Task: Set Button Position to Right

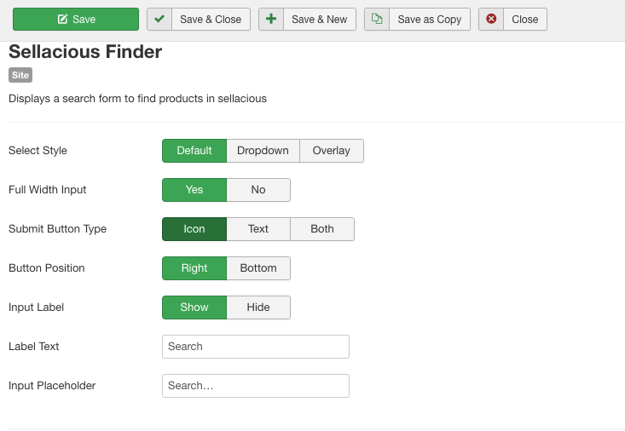Action: click(x=194, y=268)
